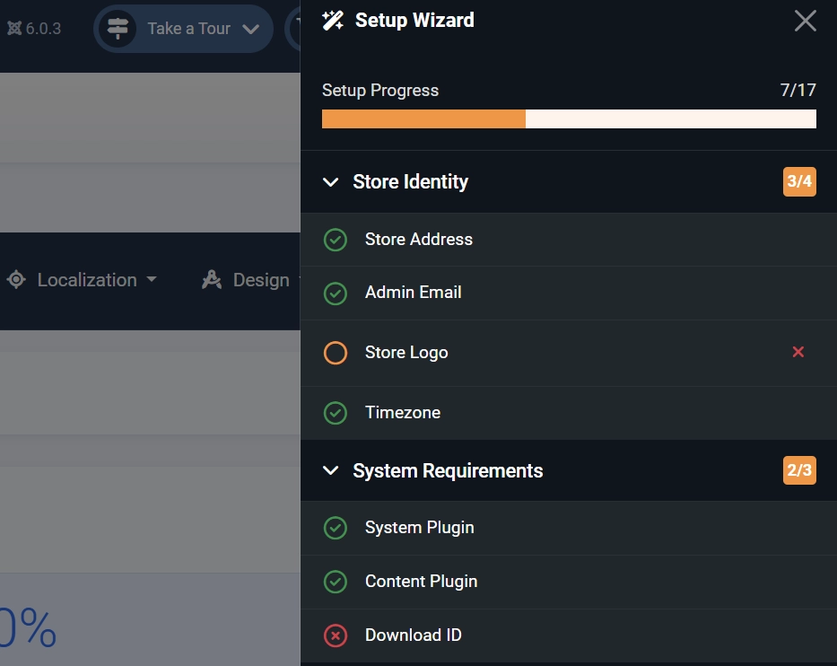Viewport: 837px width, 666px height.
Task: Dismiss Store Logo step with red X
Action: coord(798,352)
